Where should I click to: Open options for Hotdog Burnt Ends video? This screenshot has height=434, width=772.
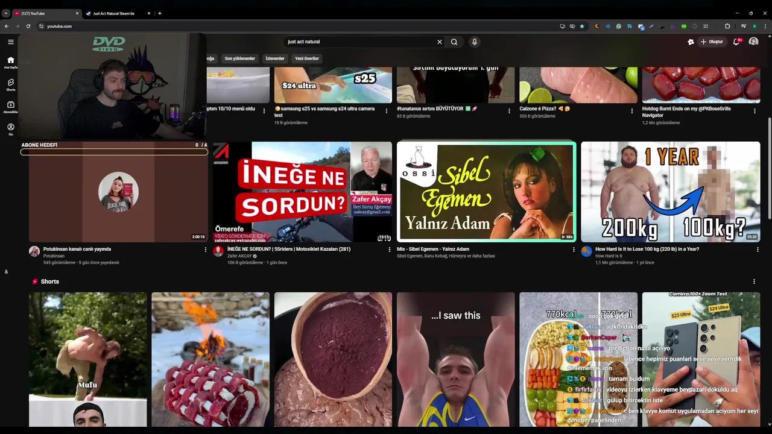point(755,111)
